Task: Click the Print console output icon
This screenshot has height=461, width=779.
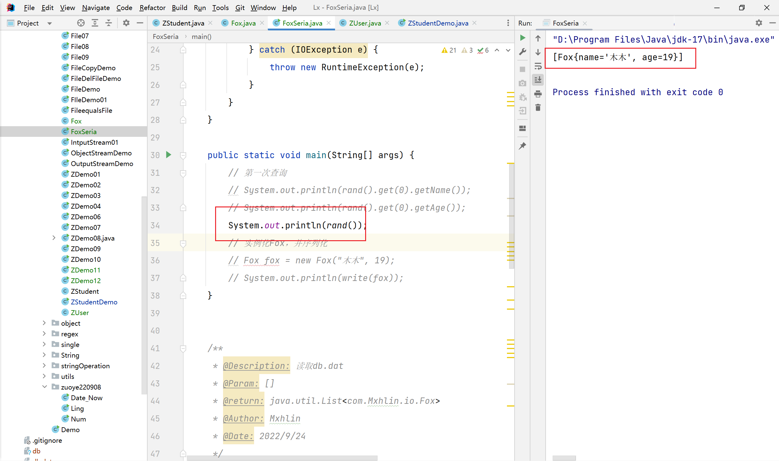Action: [x=538, y=94]
